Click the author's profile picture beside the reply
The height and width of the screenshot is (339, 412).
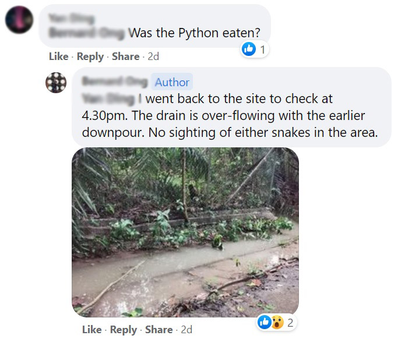click(x=57, y=83)
